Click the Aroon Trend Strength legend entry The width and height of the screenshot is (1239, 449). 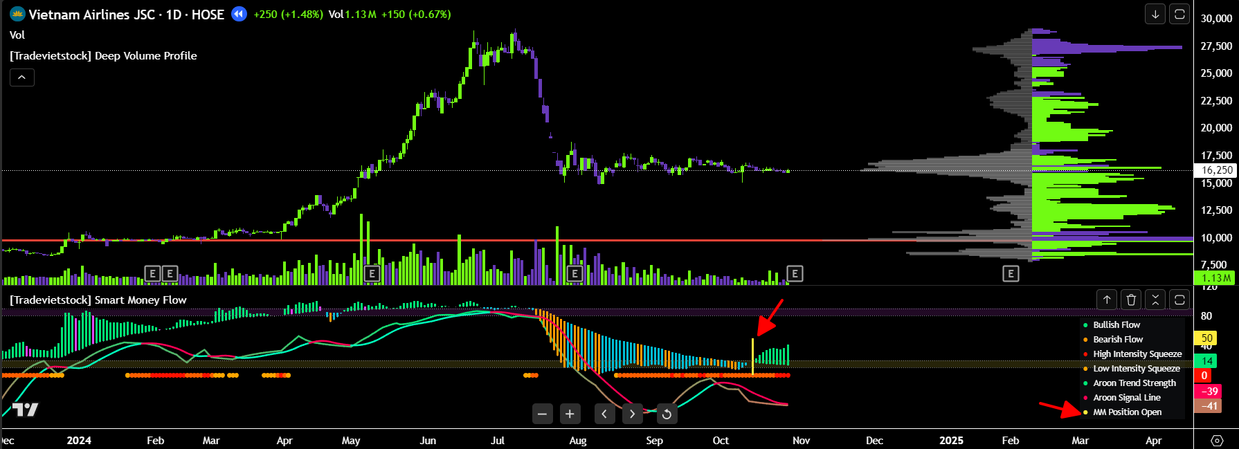[x=1134, y=383]
